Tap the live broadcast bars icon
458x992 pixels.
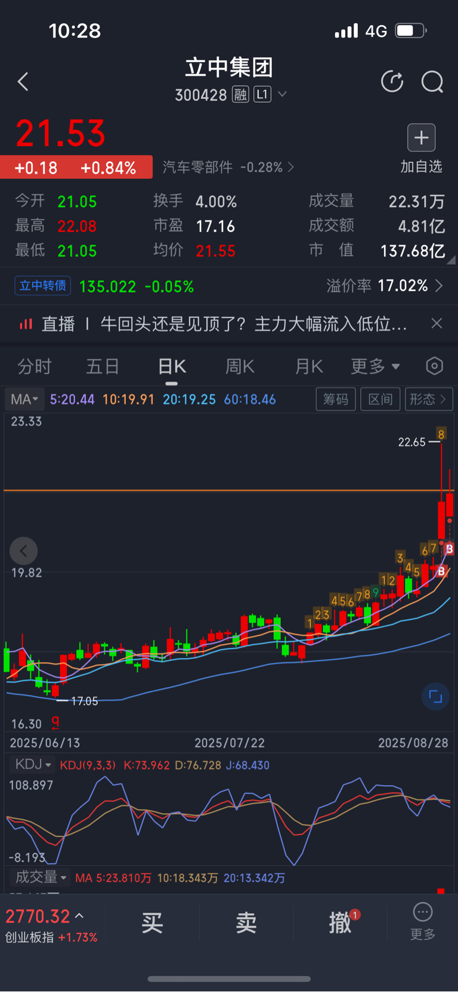pyautogui.click(x=26, y=324)
